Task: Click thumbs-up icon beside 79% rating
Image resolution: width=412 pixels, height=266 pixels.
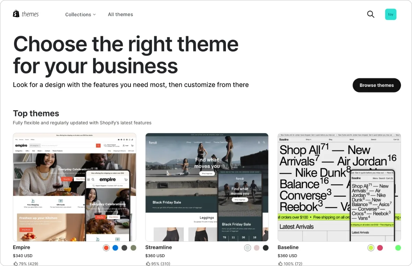Action: point(16,264)
